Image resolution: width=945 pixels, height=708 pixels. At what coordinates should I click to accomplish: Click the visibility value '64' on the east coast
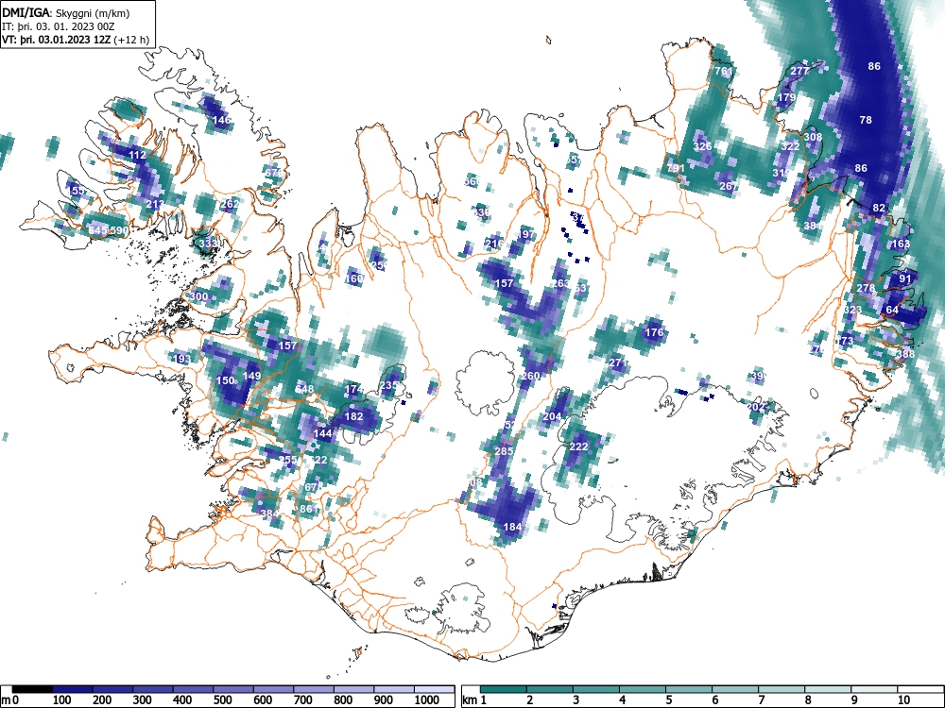tap(893, 310)
